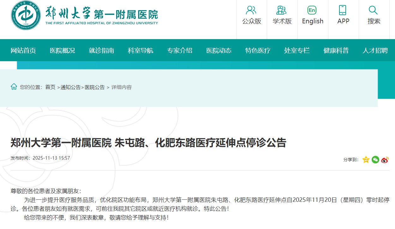This screenshot has height=229, width=395.
Task: Click the 医院公告 breadcrumb link
Action: click(95, 87)
